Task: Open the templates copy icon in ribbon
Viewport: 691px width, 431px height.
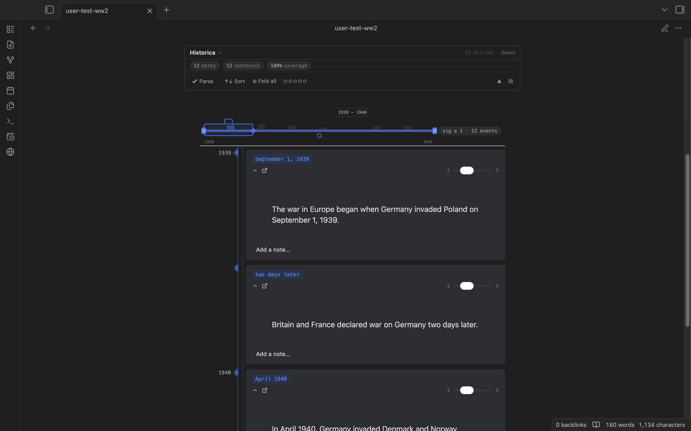Action: pos(10,106)
